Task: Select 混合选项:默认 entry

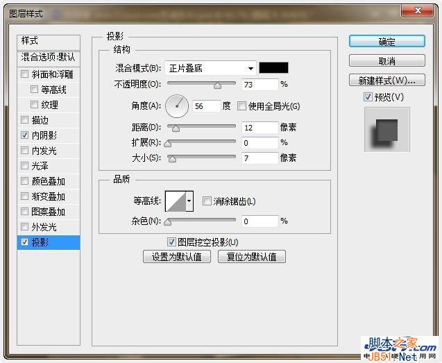Action: (x=49, y=58)
